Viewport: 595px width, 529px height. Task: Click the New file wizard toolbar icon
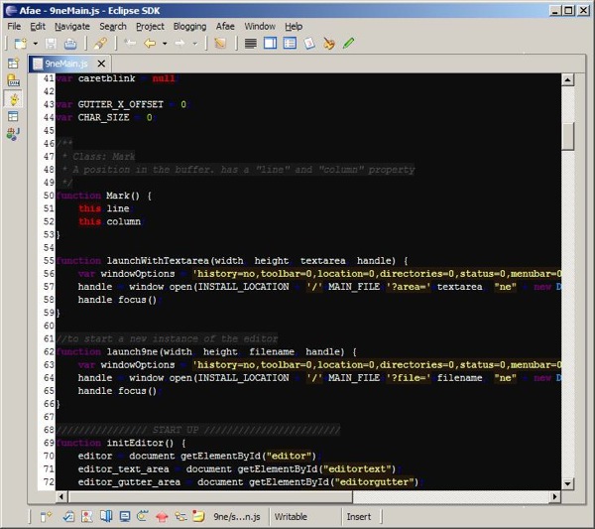click(x=21, y=44)
